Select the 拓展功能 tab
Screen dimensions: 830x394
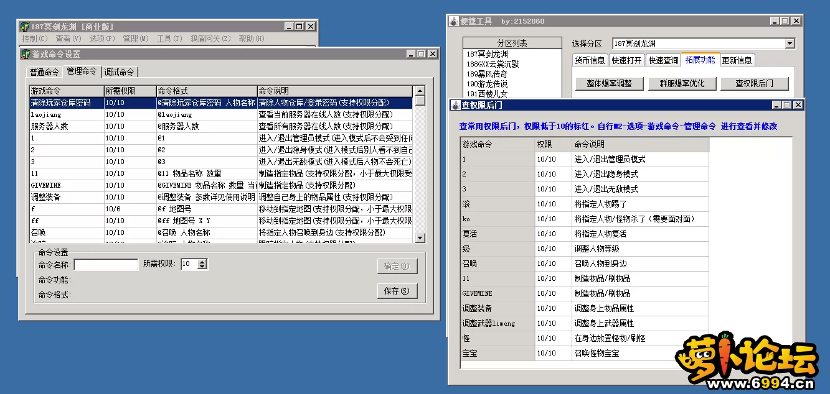(700, 60)
